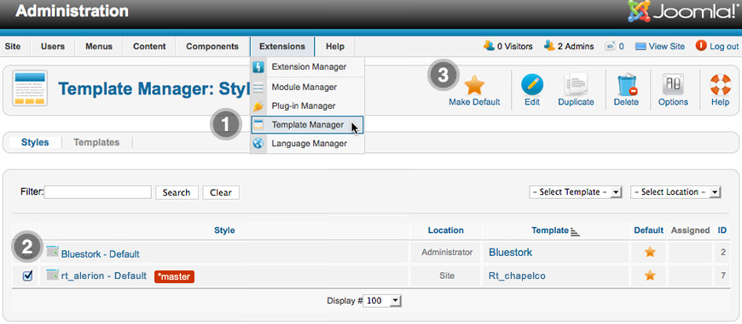
Task: Click the Make Default star icon
Action: coord(474,85)
